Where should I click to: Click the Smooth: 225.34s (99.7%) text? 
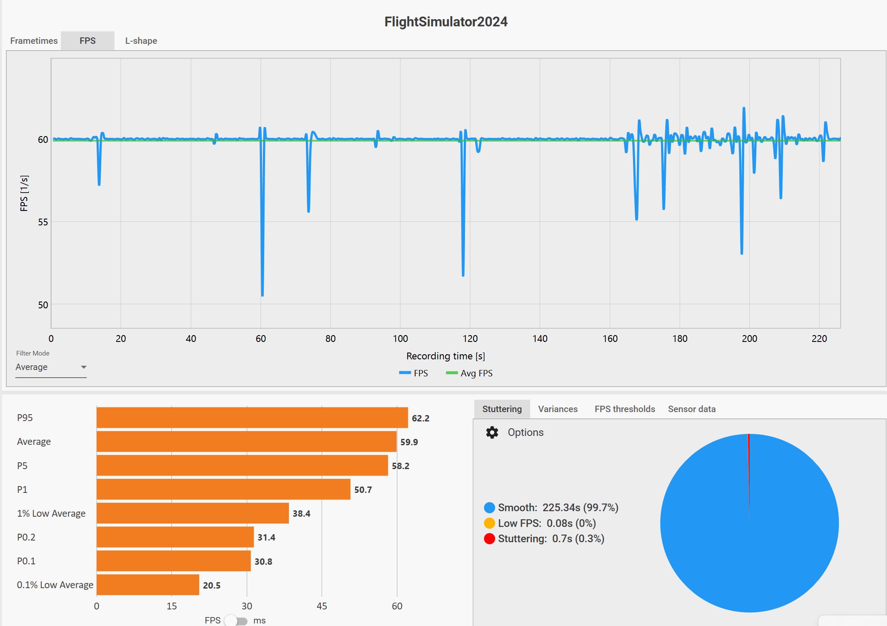point(558,508)
